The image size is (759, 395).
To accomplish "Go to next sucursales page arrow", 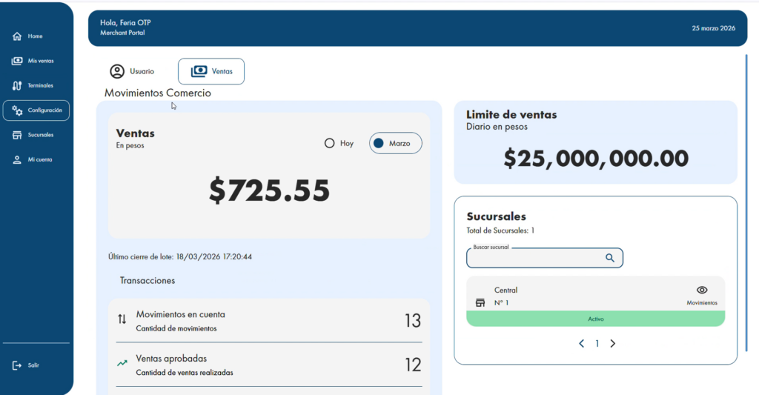I will pos(613,344).
